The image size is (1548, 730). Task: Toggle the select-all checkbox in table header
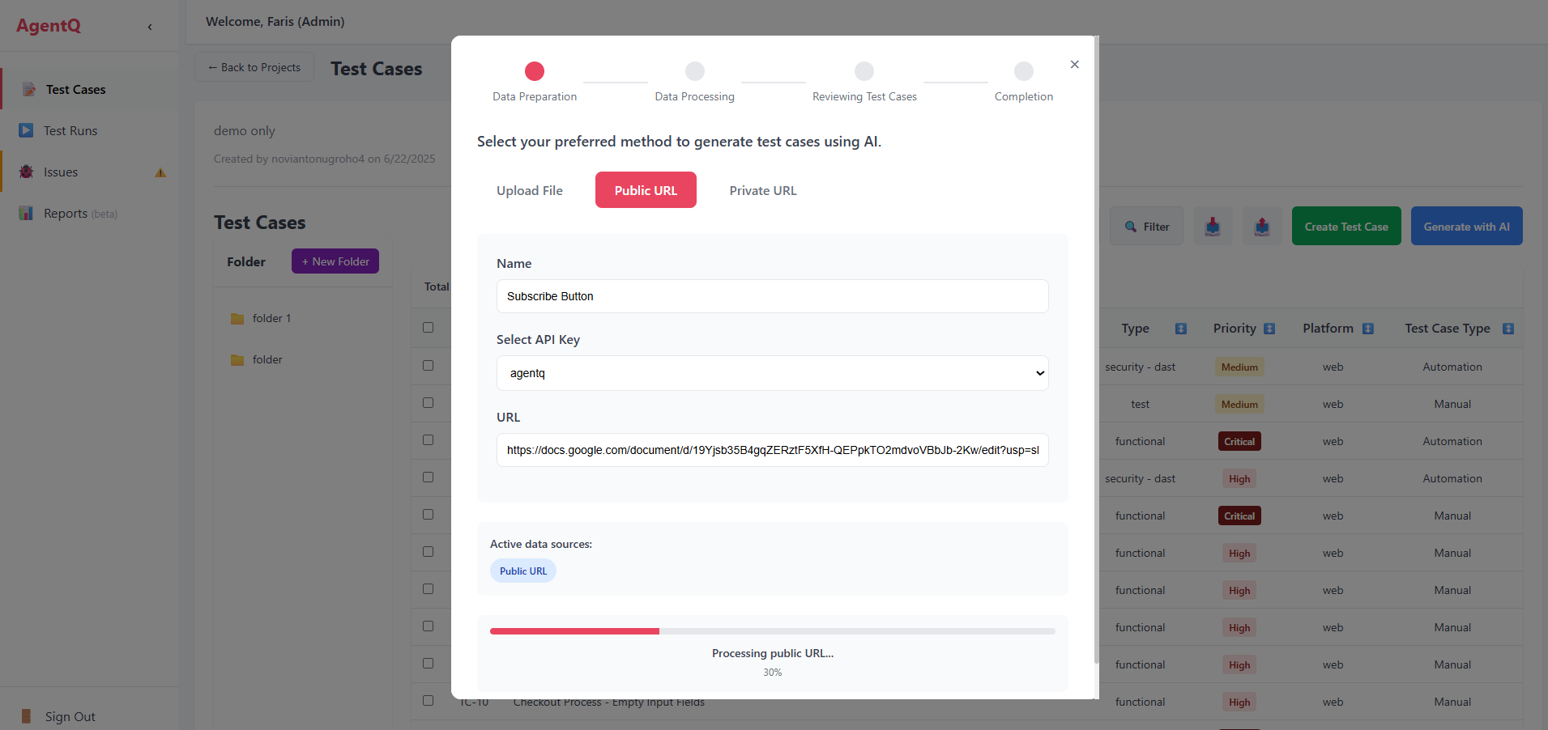428,328
